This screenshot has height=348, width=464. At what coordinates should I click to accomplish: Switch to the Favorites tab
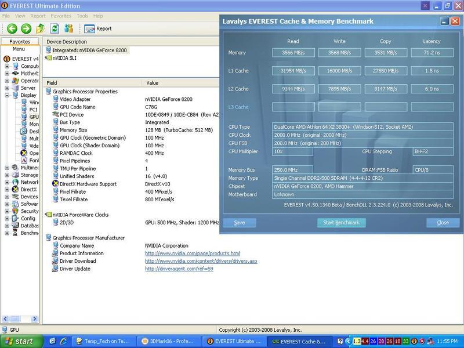20,42
